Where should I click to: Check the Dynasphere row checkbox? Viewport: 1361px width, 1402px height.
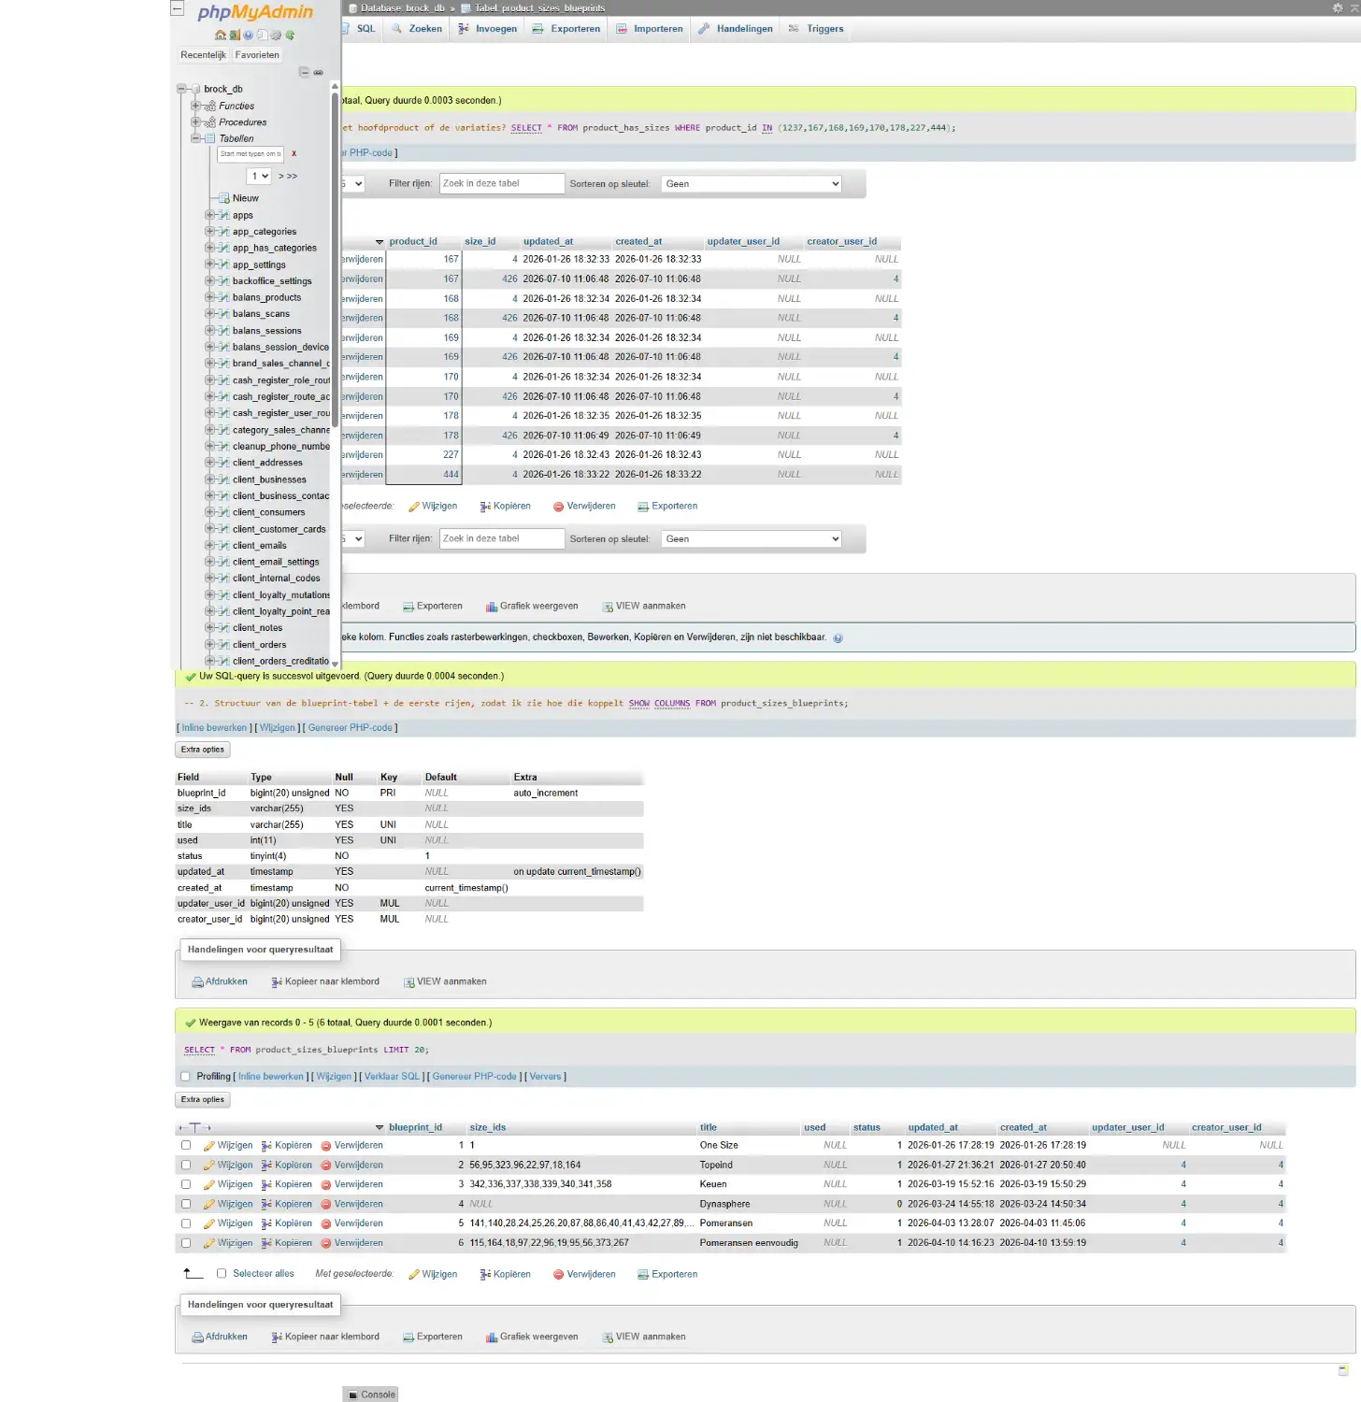point(186,1205)
